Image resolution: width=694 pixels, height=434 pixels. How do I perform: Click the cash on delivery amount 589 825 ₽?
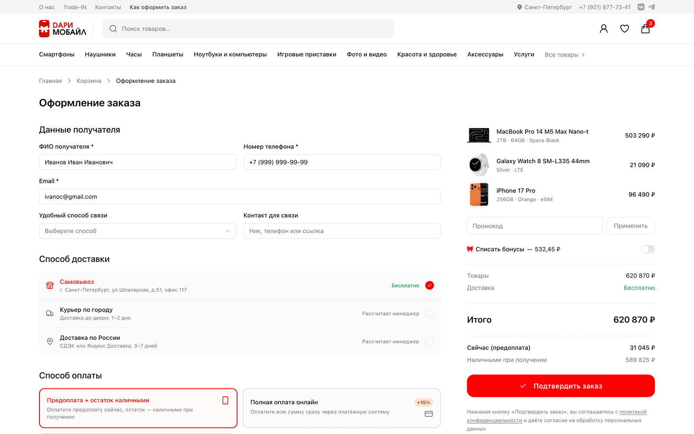click(640, 360)
